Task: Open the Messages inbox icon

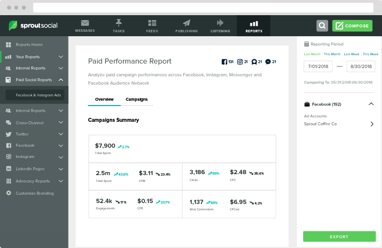Action: tap(85, 23)
